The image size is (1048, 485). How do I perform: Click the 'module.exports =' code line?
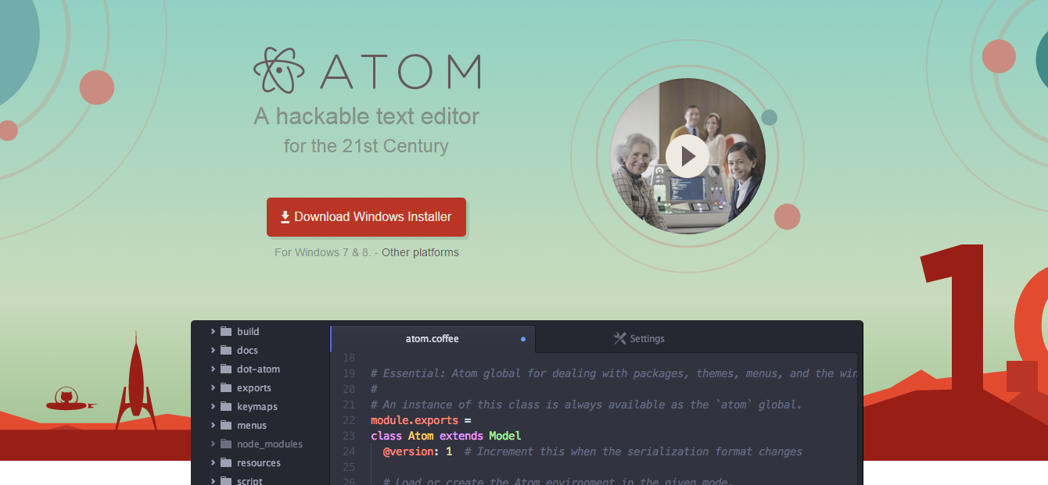click(x=421, y=420)
